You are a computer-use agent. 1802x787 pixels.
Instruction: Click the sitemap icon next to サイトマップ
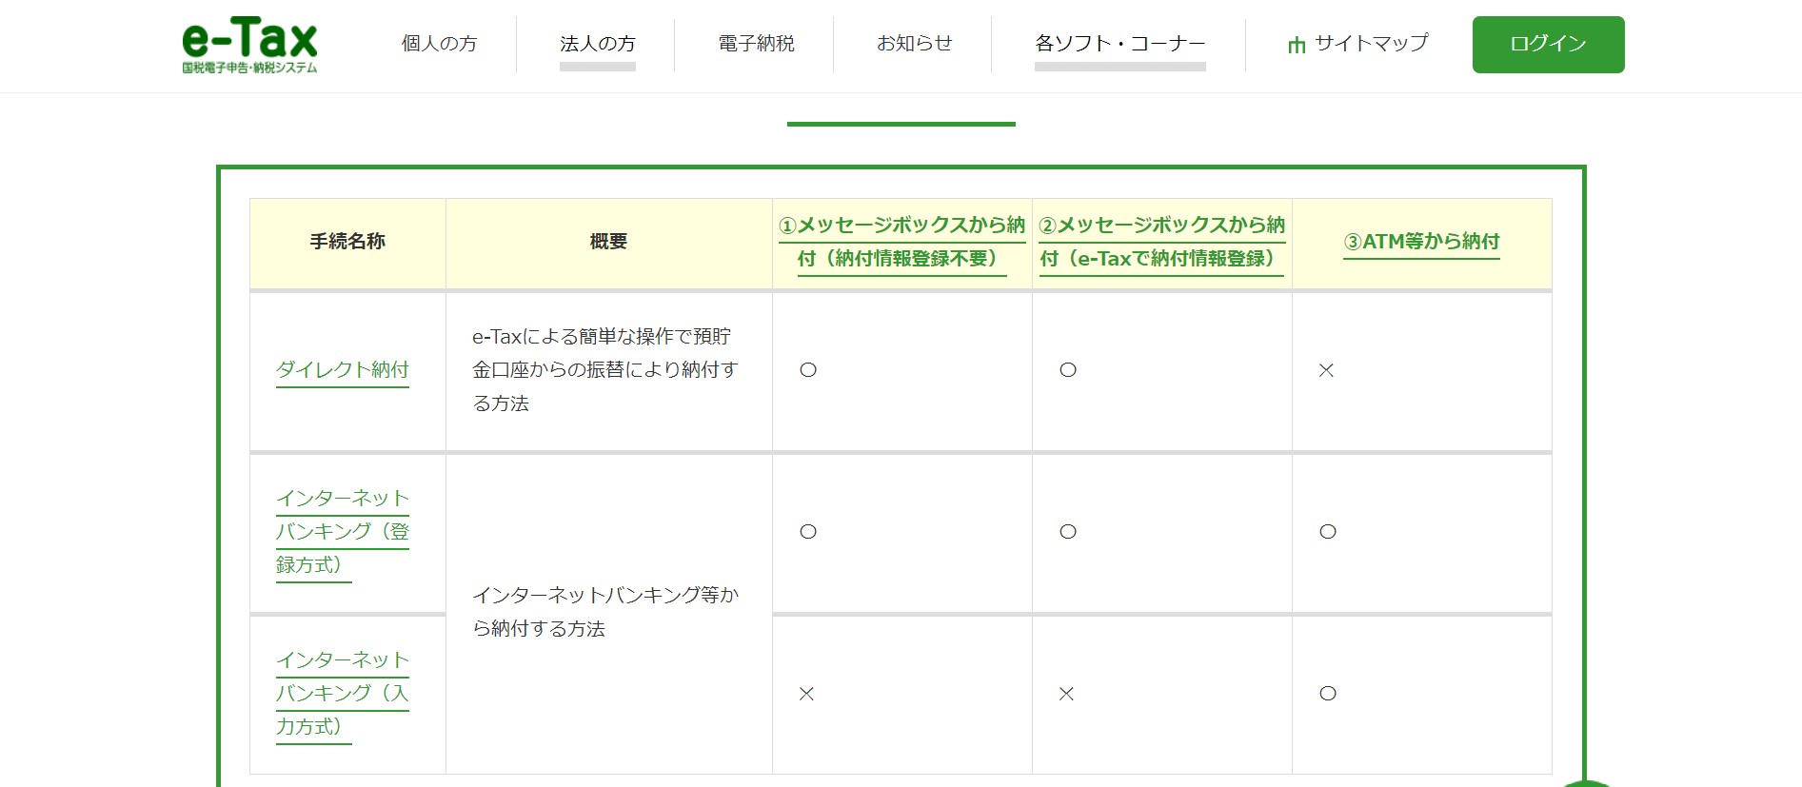point(1297,45)
